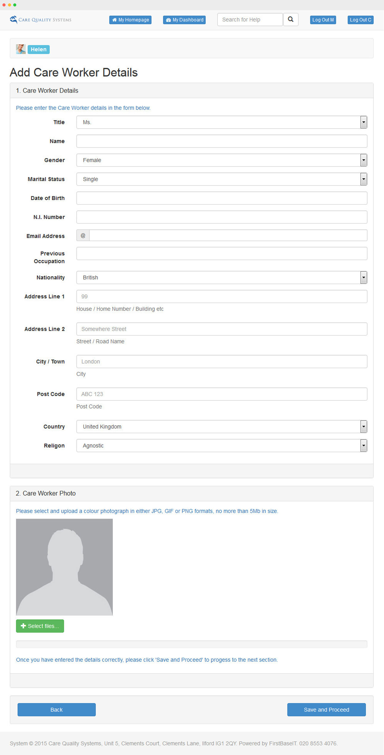The width and height of the screenshot is (384, 755).
Task: Focus the Date of Birth field
Action: coord(221,198)
